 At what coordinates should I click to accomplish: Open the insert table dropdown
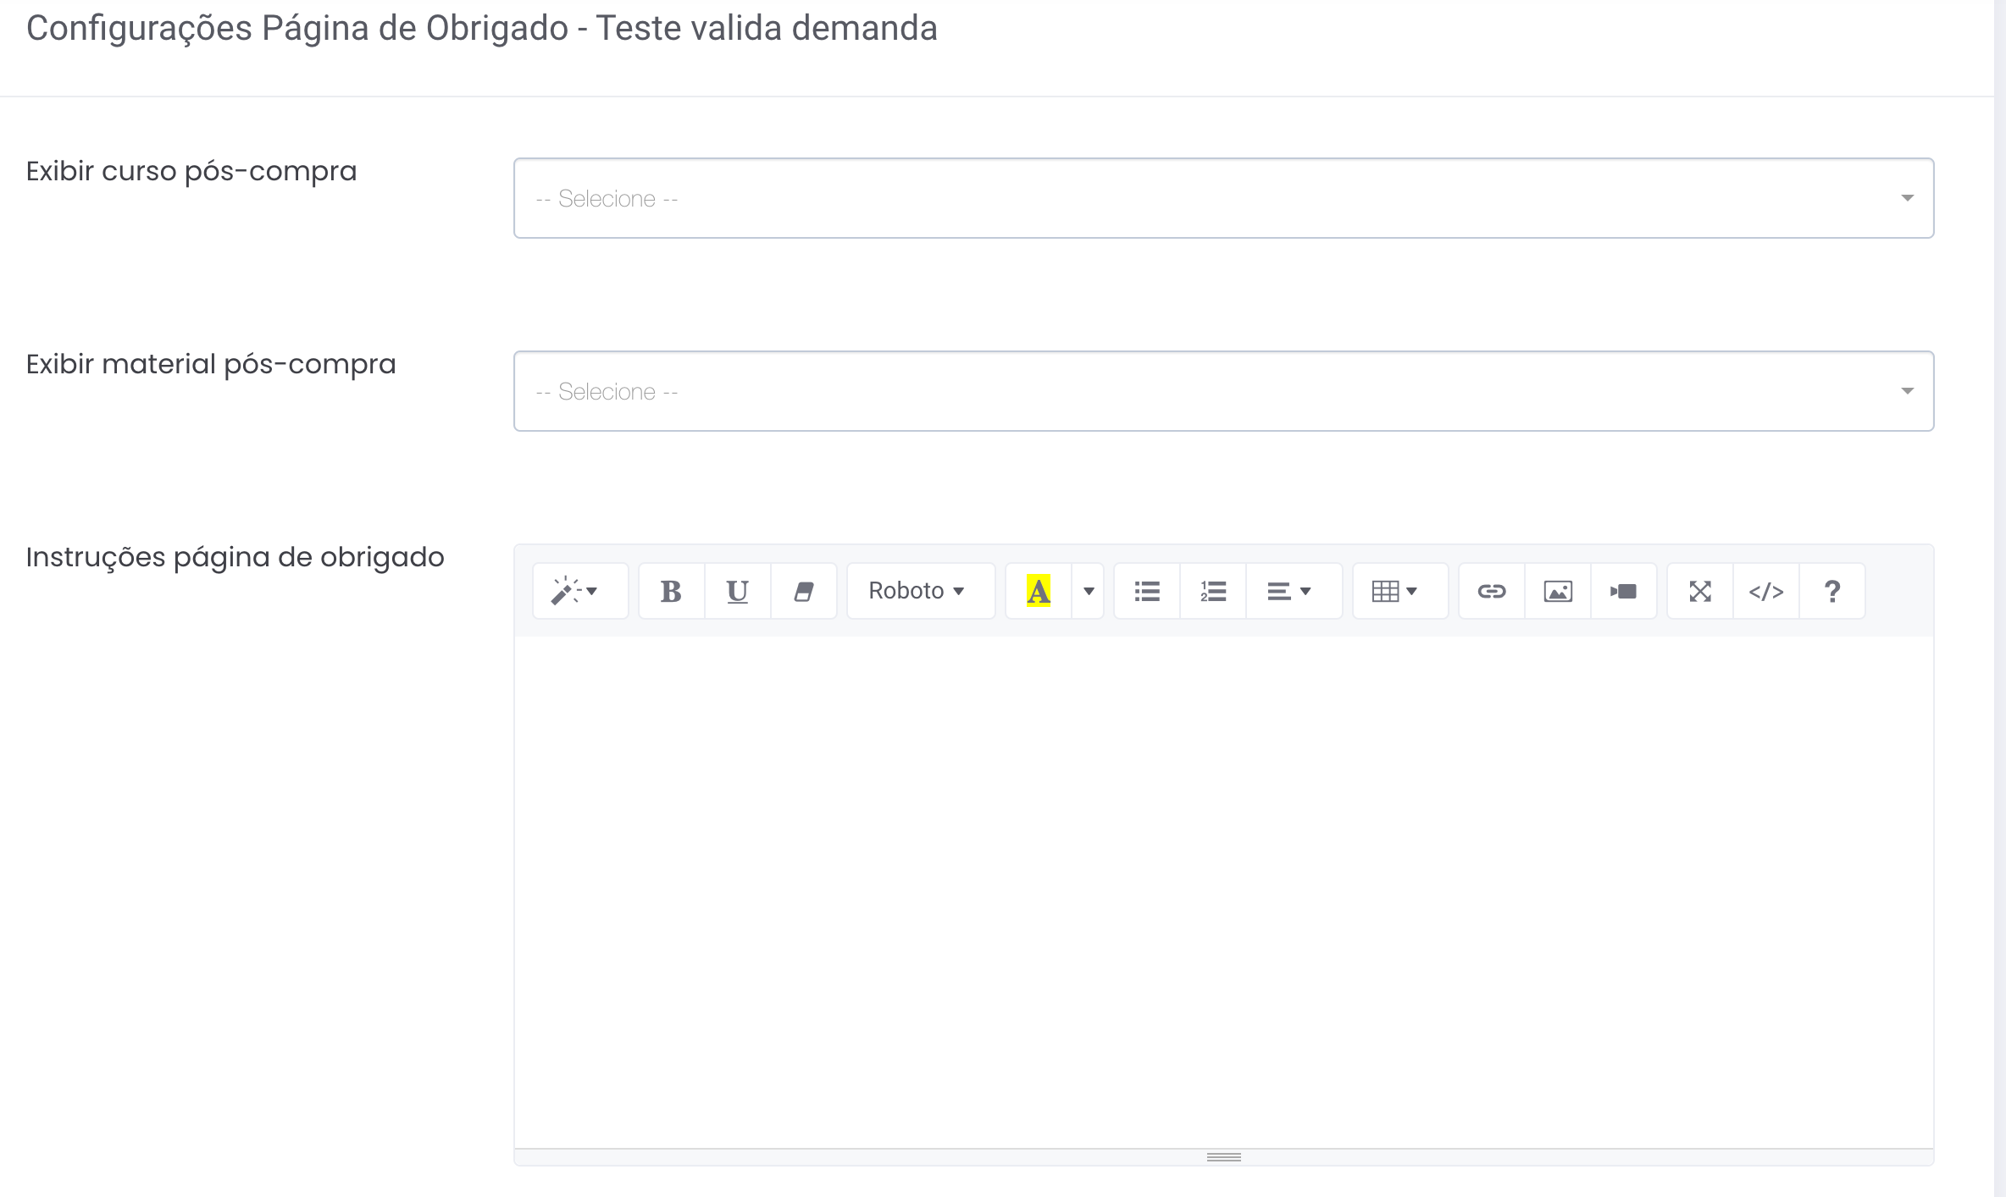pyautogui.click(x=1394, y=591)
